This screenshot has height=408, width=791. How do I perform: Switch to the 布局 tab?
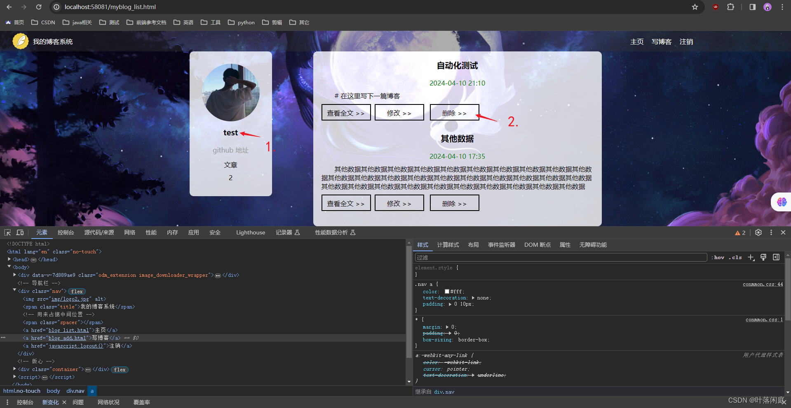tap(473, 245)
